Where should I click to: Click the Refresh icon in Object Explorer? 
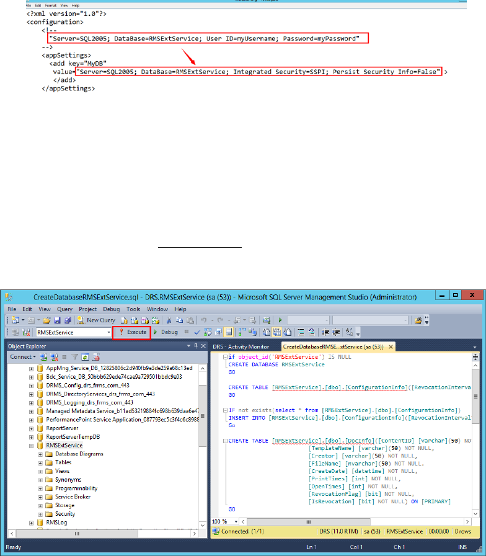click(x=85, y=357)
